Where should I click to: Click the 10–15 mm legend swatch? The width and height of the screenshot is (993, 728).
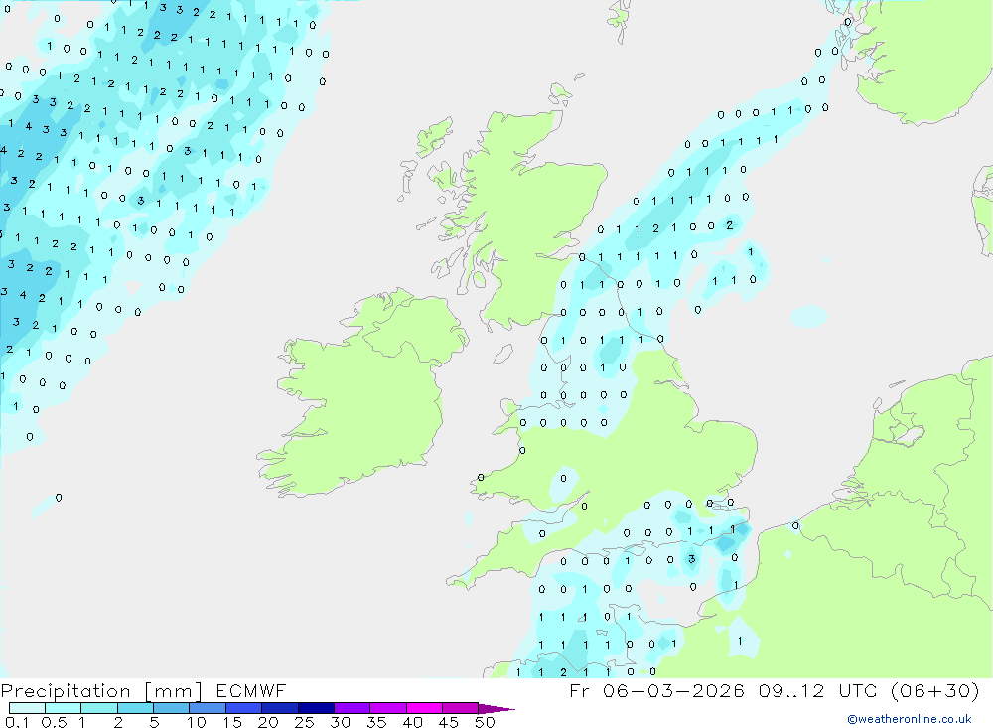(208, 708)
